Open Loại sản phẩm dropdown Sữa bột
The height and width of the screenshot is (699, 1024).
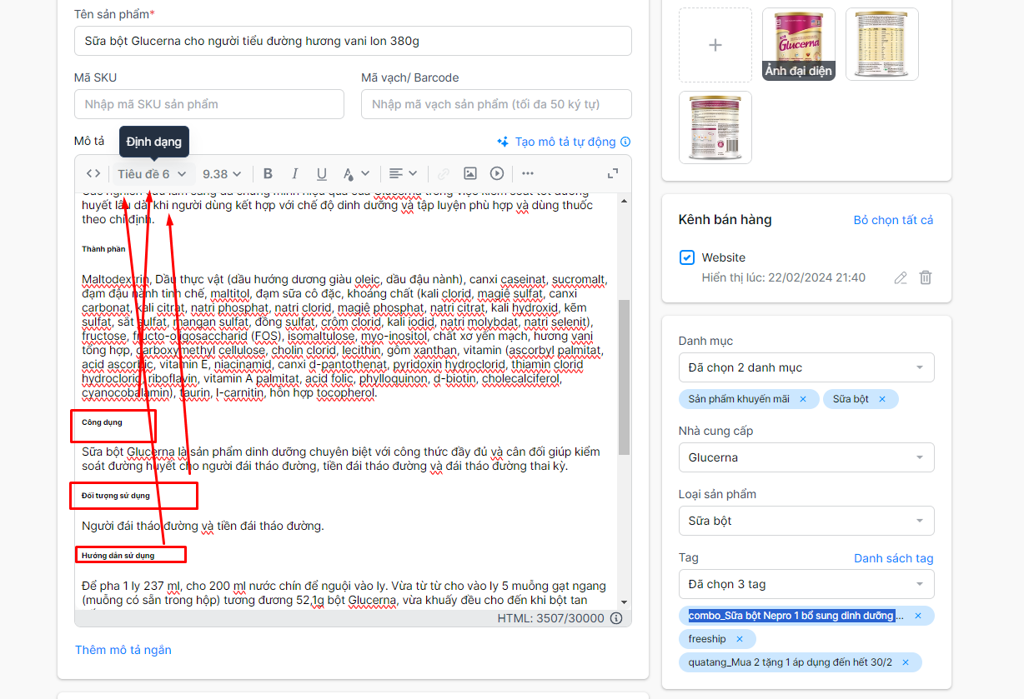(806, 521)
